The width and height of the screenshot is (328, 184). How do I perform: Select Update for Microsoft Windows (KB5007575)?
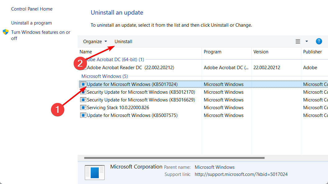coord(132,115)
